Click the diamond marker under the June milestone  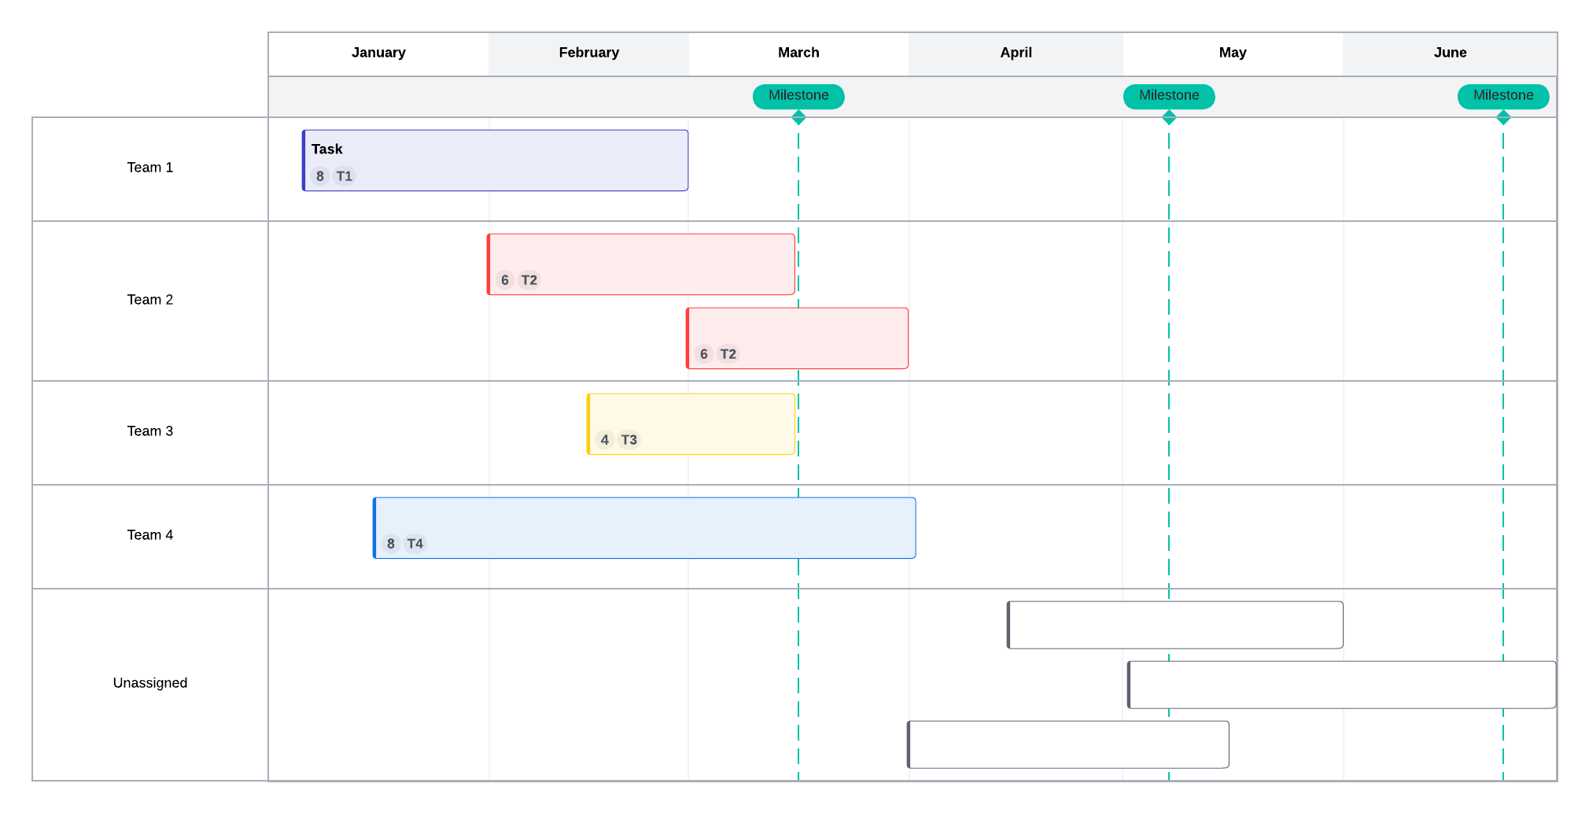(x=1503, y=118)
